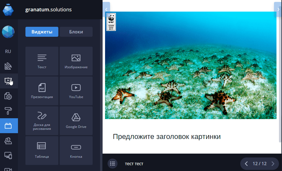Select the highlighted widgets brick icon
Viewport: 282px width, 171px height.
9,126
